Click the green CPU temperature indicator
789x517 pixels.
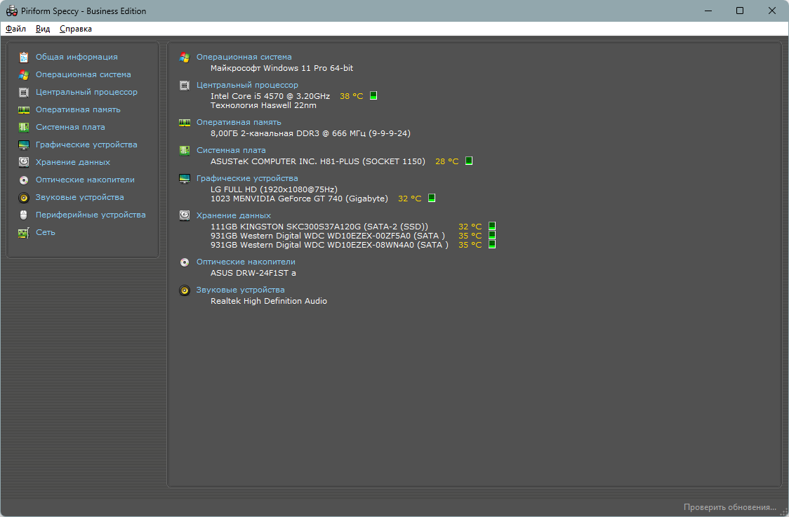(373, 95)
